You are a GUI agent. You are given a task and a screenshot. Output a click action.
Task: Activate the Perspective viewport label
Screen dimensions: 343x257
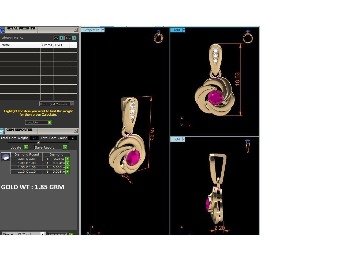pyautogui.click(x=91, y=30)
